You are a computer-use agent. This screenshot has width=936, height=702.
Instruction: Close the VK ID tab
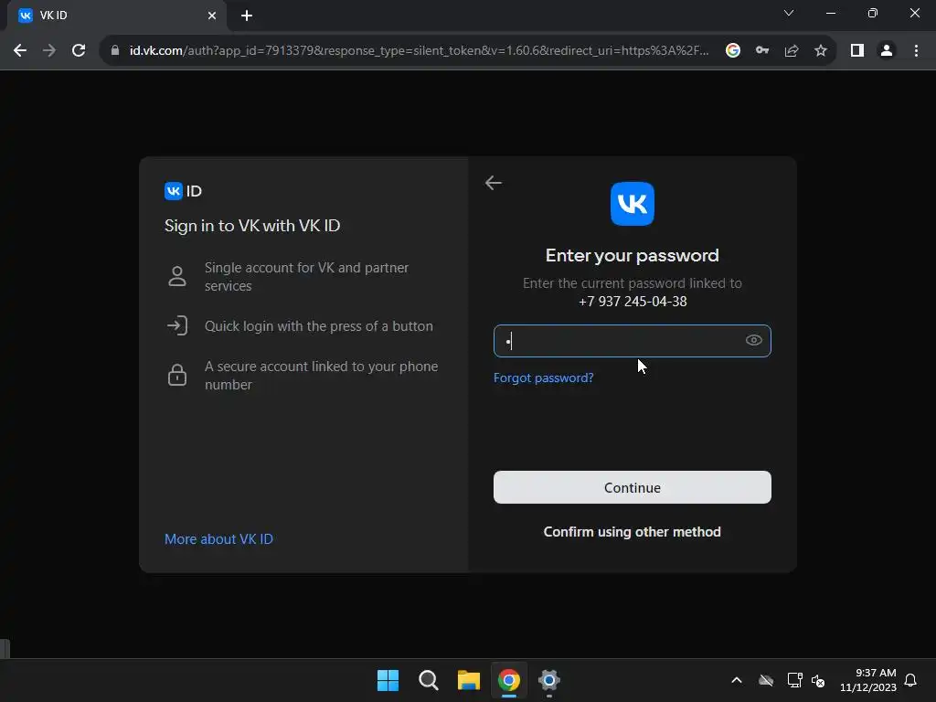pyautogui.click(x=212, y=16)
